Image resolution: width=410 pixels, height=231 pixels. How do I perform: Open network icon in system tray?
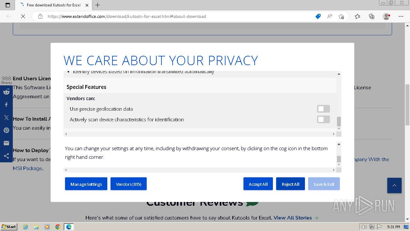(372, 227)
